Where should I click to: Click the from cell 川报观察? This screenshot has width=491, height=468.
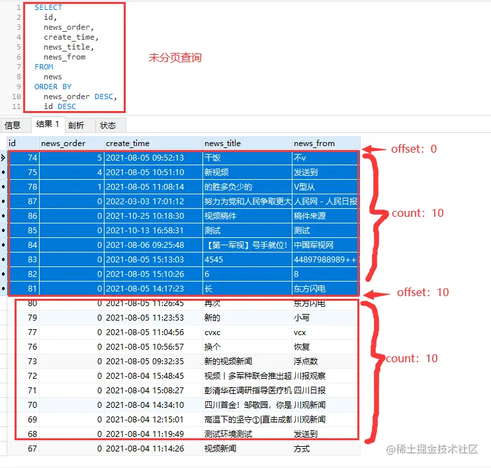coord(326,376)
